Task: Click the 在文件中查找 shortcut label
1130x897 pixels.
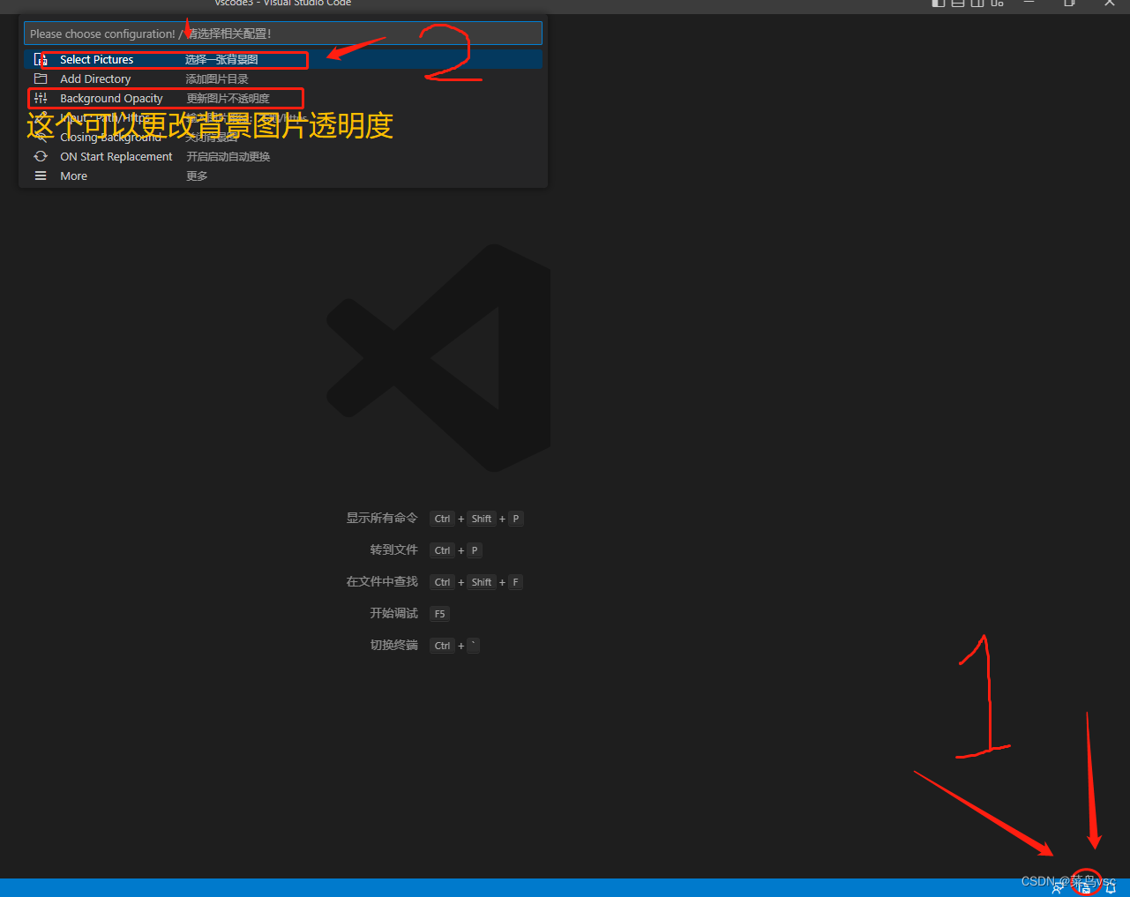Action: pos(382,581)
